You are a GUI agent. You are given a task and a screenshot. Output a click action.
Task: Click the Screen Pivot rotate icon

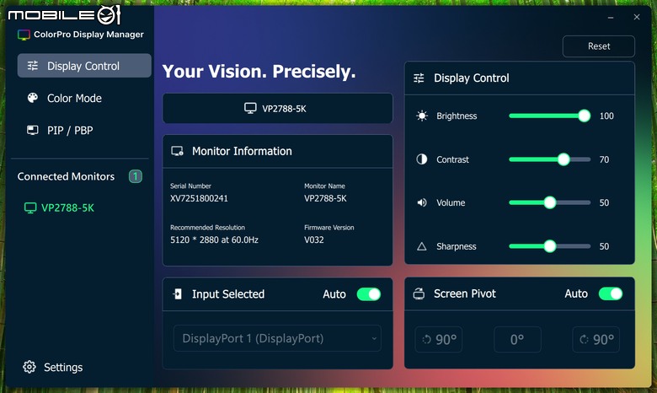(x=419, y=293)
